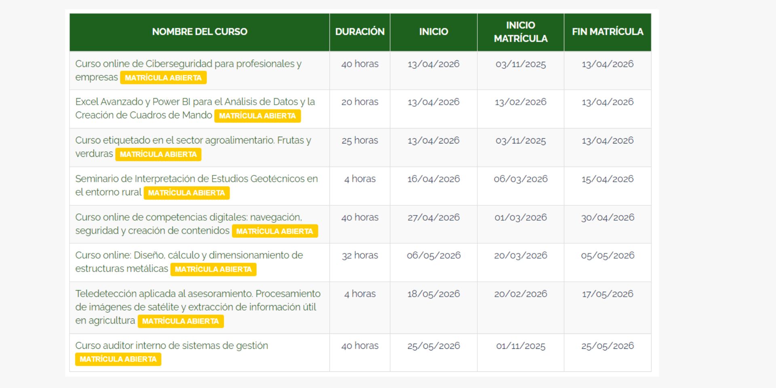Sort by the DURACIÓN column header
776x388 pixels.
point(359,32)
